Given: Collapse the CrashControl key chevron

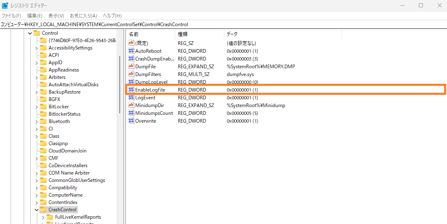Looking at the screenshot, I should coord(36,210).
